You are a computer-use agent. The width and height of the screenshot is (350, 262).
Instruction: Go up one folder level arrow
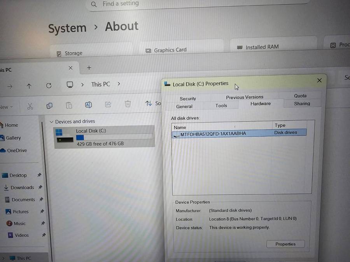coord(29,86)
